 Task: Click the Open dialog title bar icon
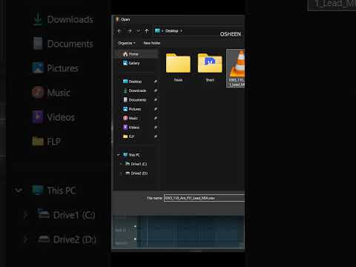pyautogui.click(x=118, y=19)
